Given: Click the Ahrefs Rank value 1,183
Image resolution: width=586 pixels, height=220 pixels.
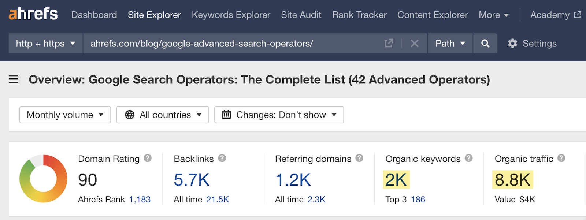Looking at the screenshot, I should [x=140, y=200].
